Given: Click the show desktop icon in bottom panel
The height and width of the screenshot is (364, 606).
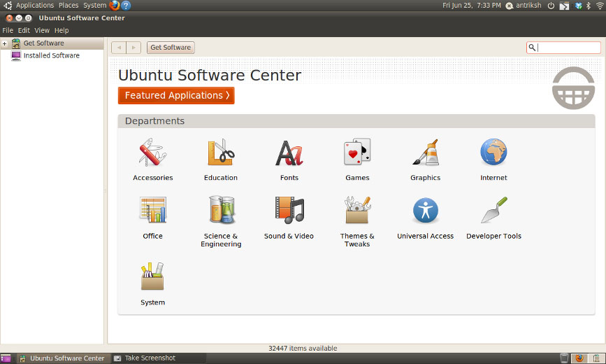Looking at the screenshot, I should pos(6,358).
